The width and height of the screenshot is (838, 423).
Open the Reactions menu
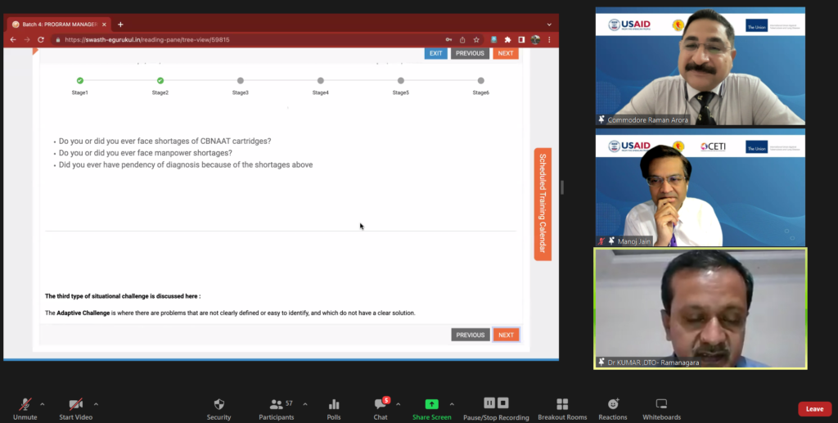tap(613, 404)
